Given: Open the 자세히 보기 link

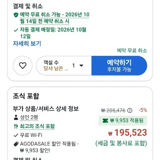Looking at the screenshot, I should point(27,44).
